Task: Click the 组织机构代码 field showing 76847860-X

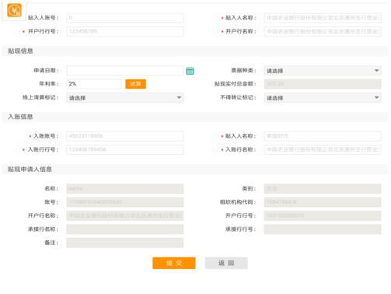Action: tap(323, 202)
